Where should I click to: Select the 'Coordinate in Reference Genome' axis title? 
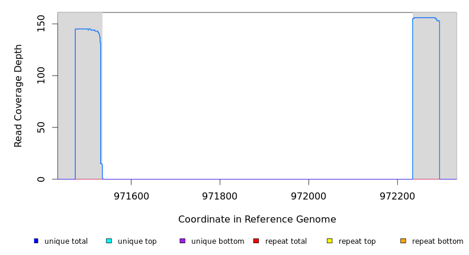(257, 220)
